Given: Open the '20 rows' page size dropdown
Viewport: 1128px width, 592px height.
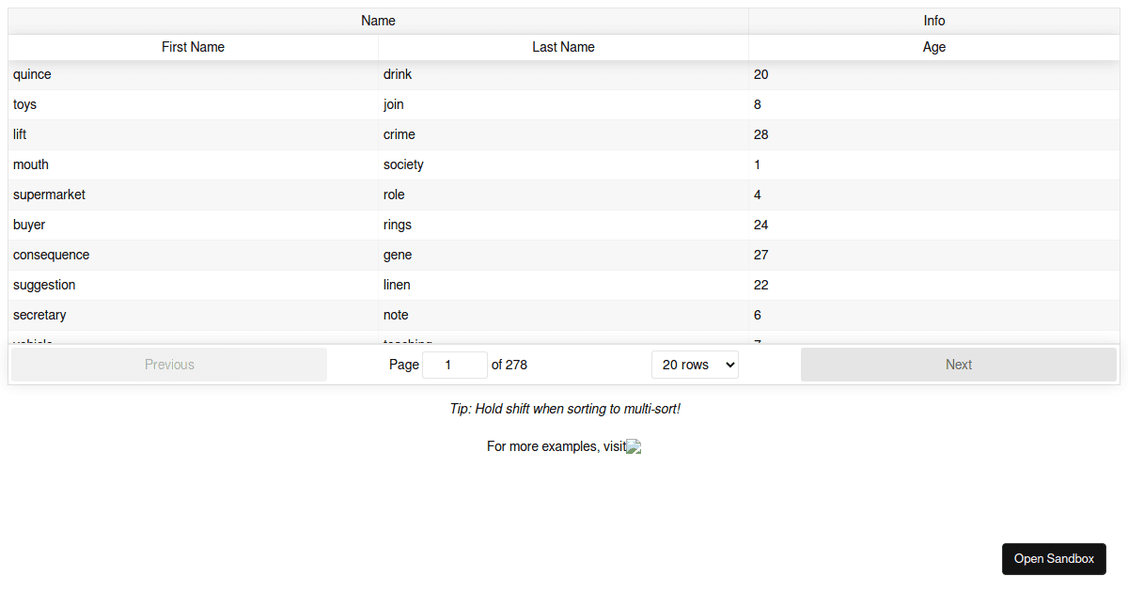Looking at the screenshot, I should pyautogui.click(x=695, y=364).
